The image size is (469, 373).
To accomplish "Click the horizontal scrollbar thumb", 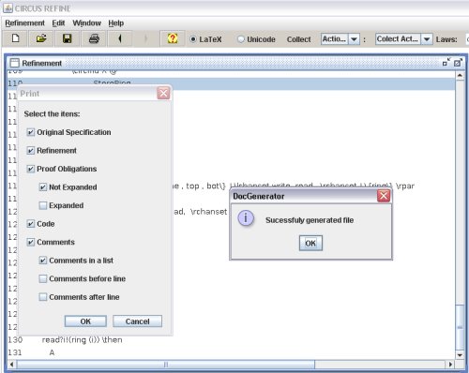I will point(166,365).
